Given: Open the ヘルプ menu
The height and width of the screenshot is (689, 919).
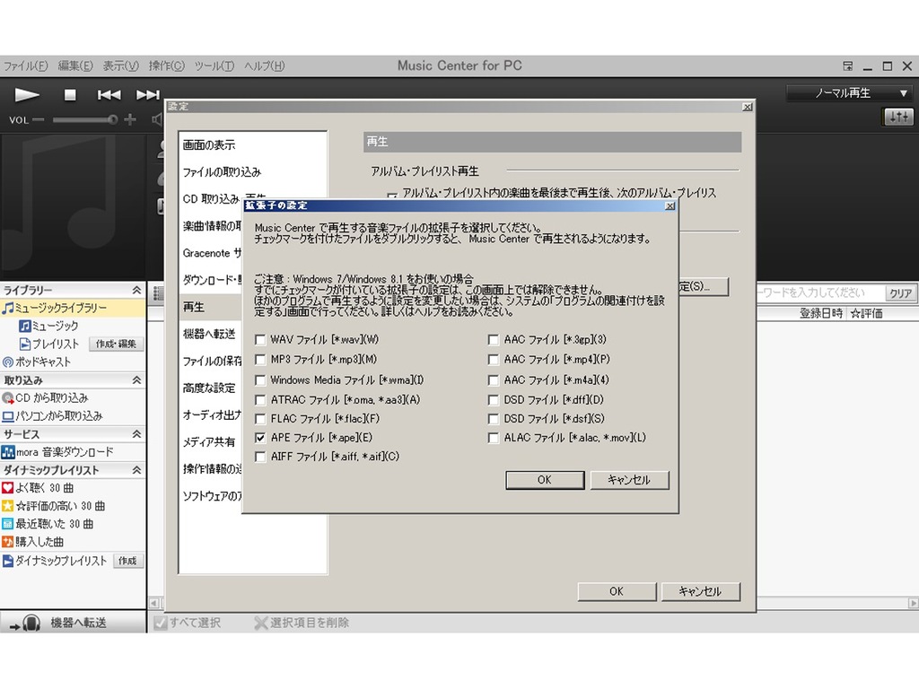Looking at the screenshot, I should (265, 65).
